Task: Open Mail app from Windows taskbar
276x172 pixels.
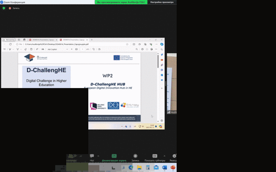Action: [156, 168]
